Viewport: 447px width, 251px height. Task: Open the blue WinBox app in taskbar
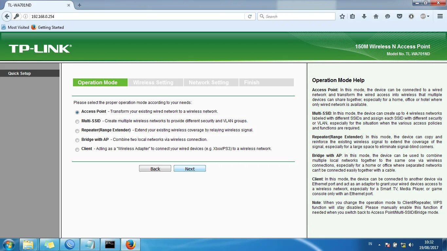[x=69, y=244]
